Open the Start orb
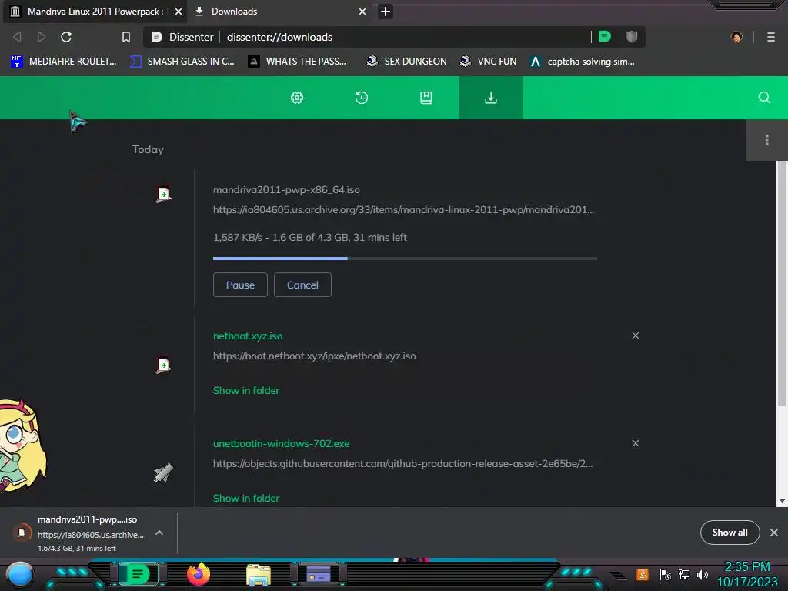The height and width of the screenshot is (591, 788). [20, 575]
